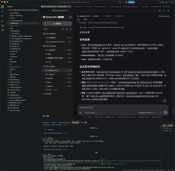Toggle the mode control next to session title
The width and height of the screenshot is (175, 171).
pos(95,16)
